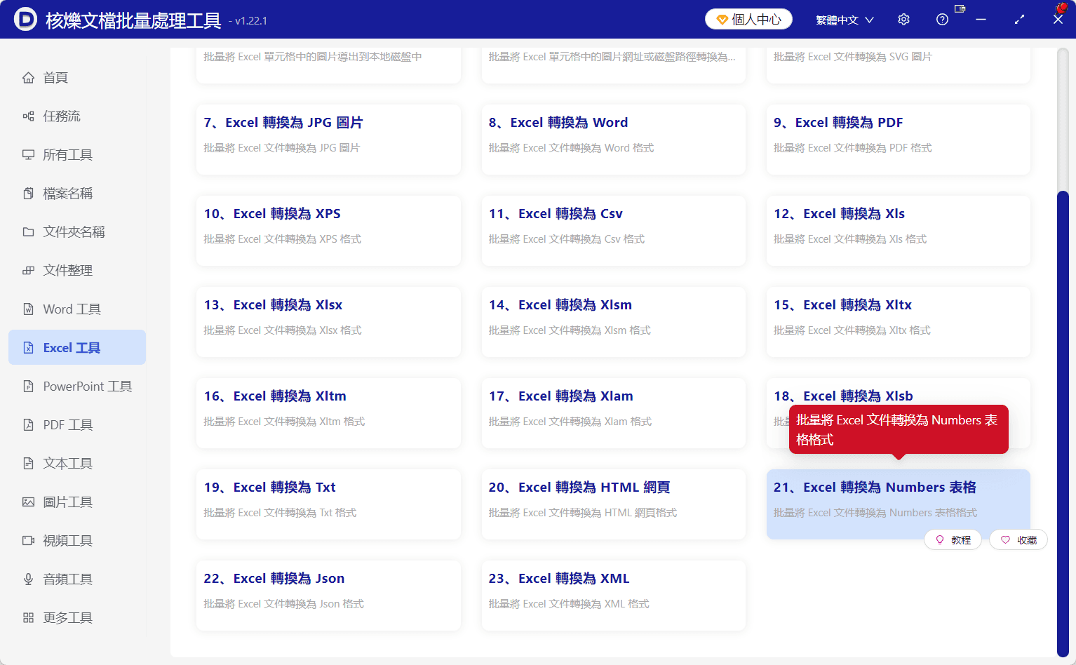Click the organize icon beside 文件整理
The height and width of the screenshot is (665, 1076).
[28, 271]
